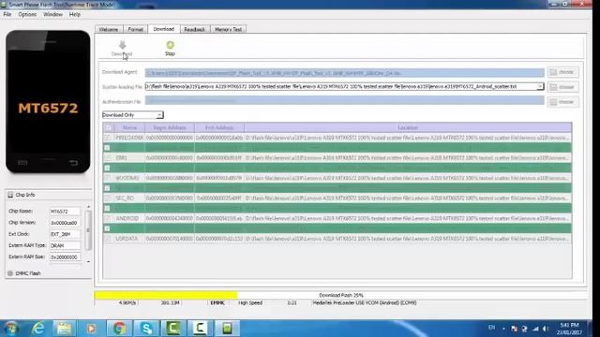Open the Help menu

coord(75,15)
